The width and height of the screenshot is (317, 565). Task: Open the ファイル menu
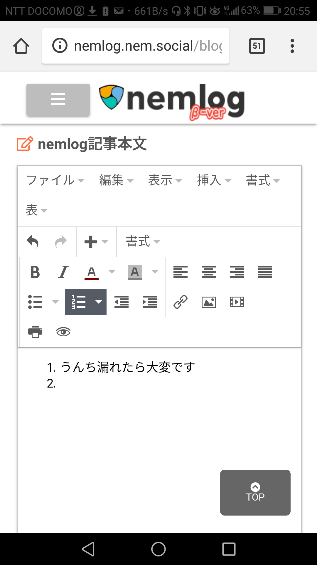[55, 180]
